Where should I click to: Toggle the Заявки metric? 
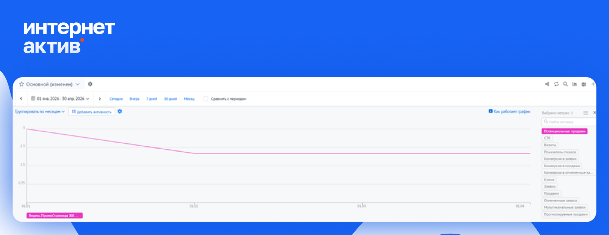[x=550, y=187]
